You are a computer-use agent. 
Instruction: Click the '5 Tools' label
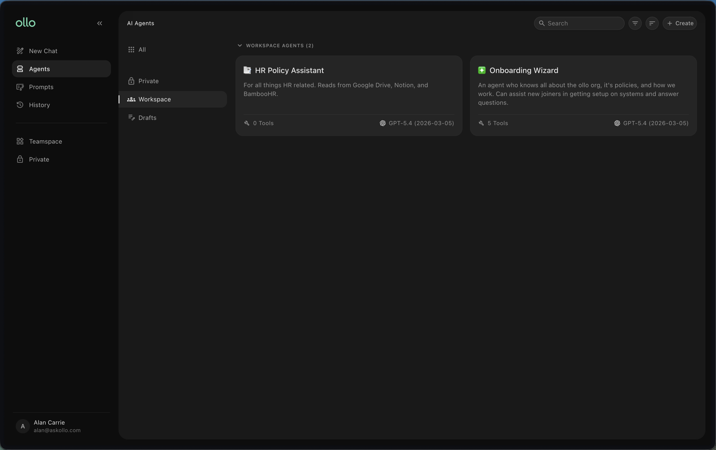pyautogui.click(x=498, y=123)
